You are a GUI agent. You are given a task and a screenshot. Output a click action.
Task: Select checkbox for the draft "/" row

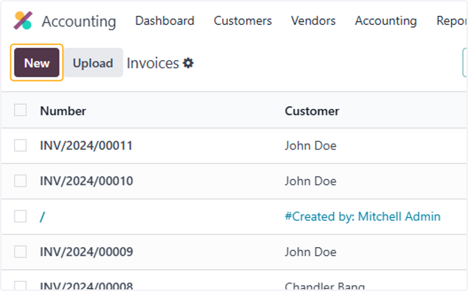20,216
